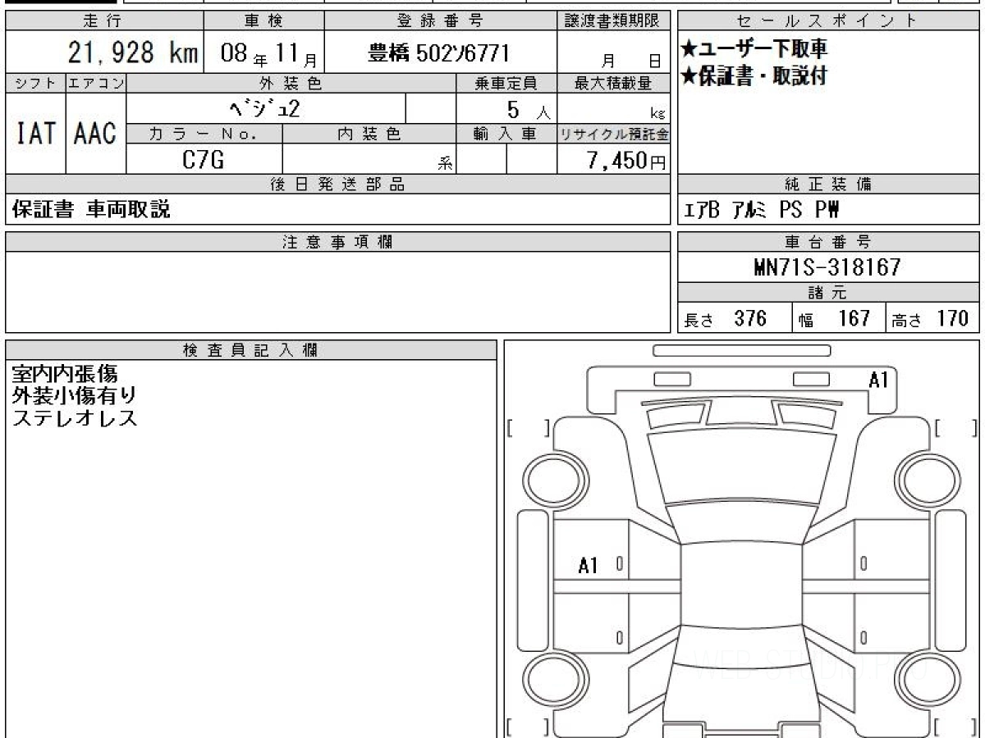Click the 最大積載量 header

point(613,83)
